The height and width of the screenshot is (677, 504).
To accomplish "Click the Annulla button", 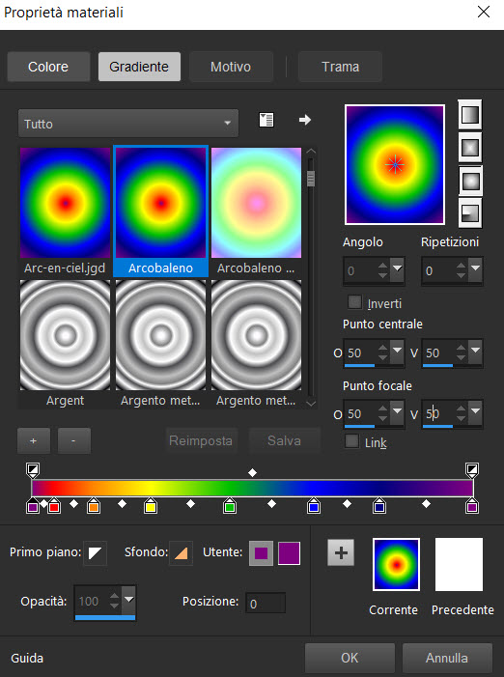I will tap(447, 658).
